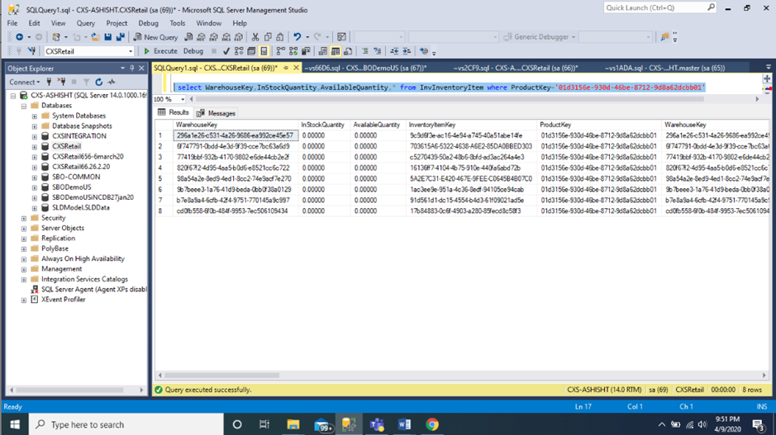The image size is (776, 435).
Task: Open Microsoft Word from the taskbar
Action: (404, 424)
